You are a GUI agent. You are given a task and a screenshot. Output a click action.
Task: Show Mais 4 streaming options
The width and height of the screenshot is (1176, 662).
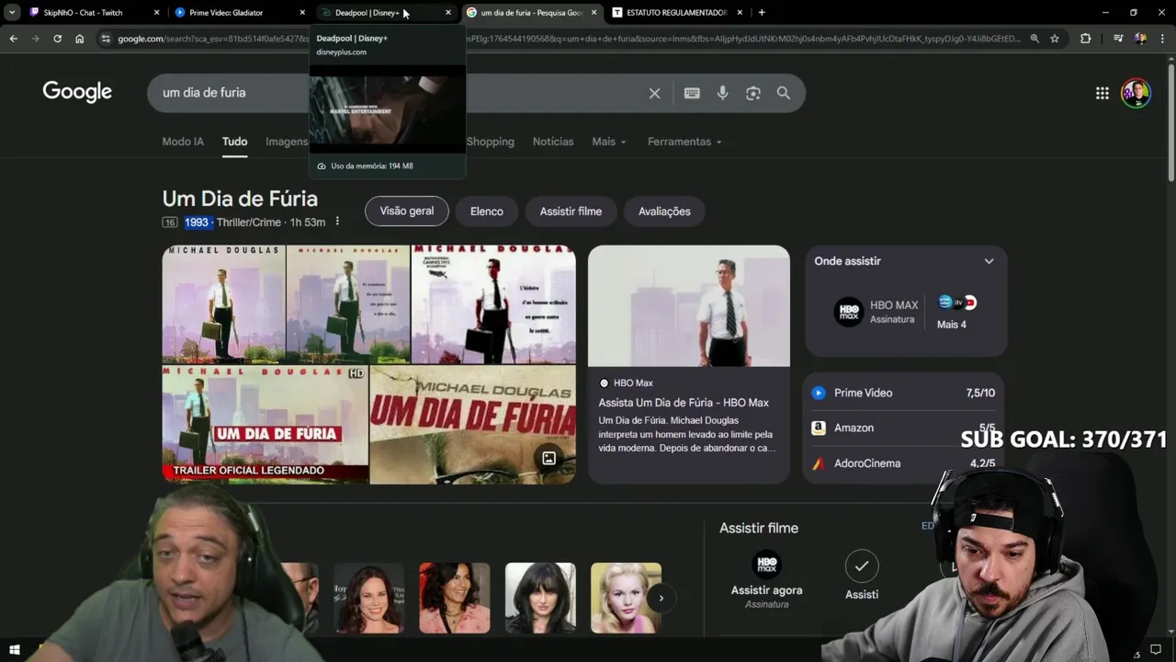(952, 313)
